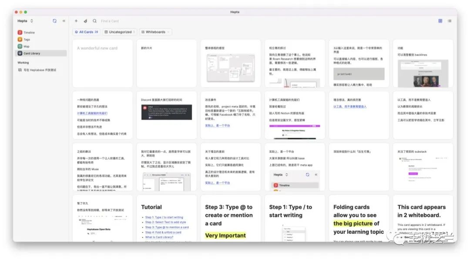The height and width of the screenshot is (259, 470).
Task: Open the Tutorial card
Action: [167, 219]
